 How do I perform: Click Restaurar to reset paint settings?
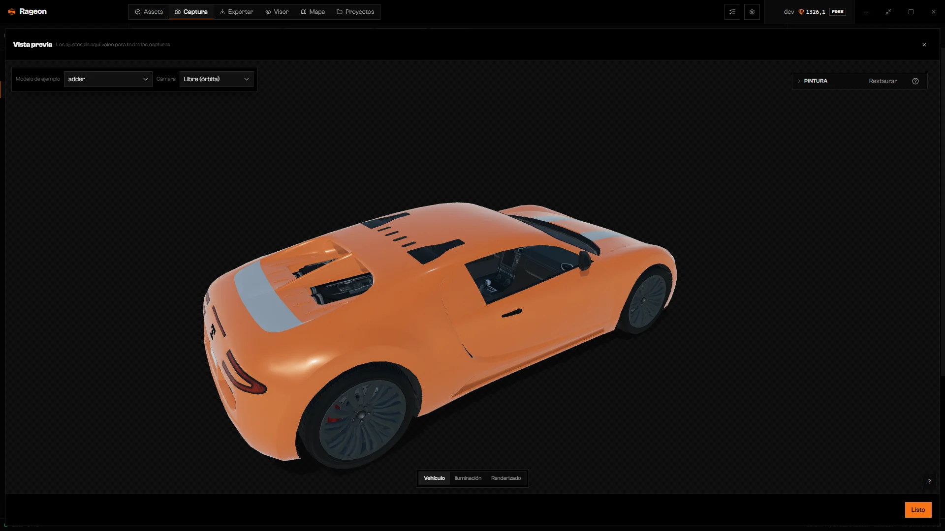point(882,81)
